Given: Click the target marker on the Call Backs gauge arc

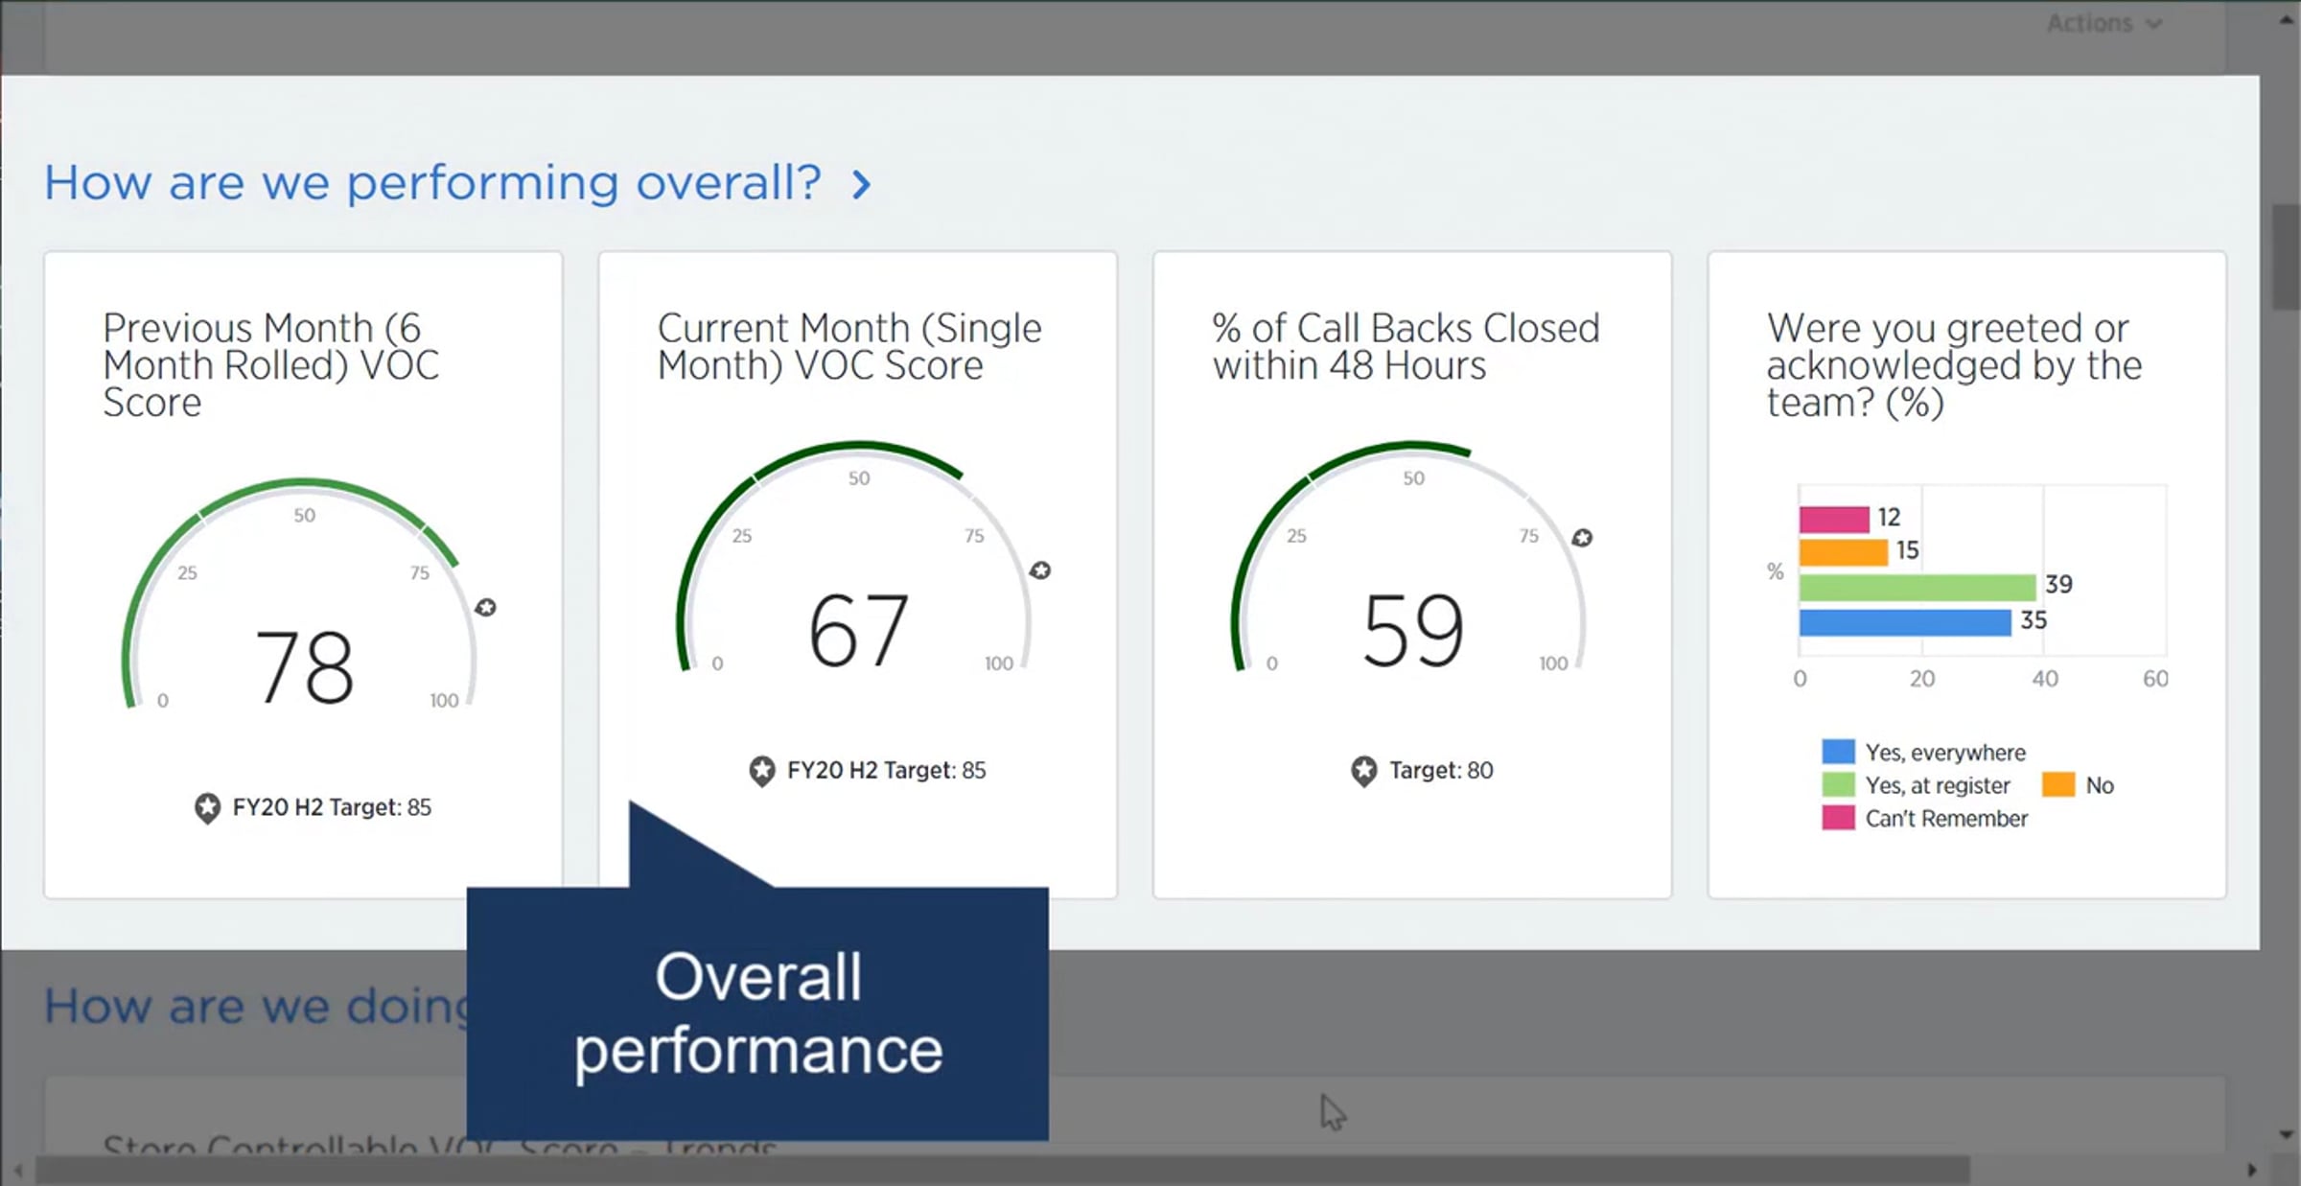Looking at the screenshot, I should 1582,538.
